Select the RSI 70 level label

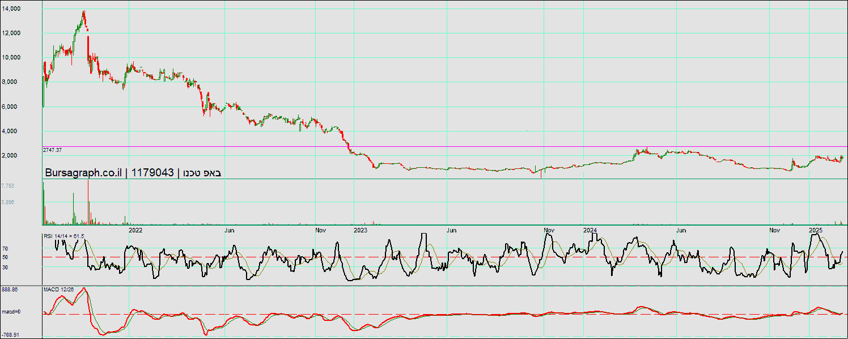(x=5, y=248)
